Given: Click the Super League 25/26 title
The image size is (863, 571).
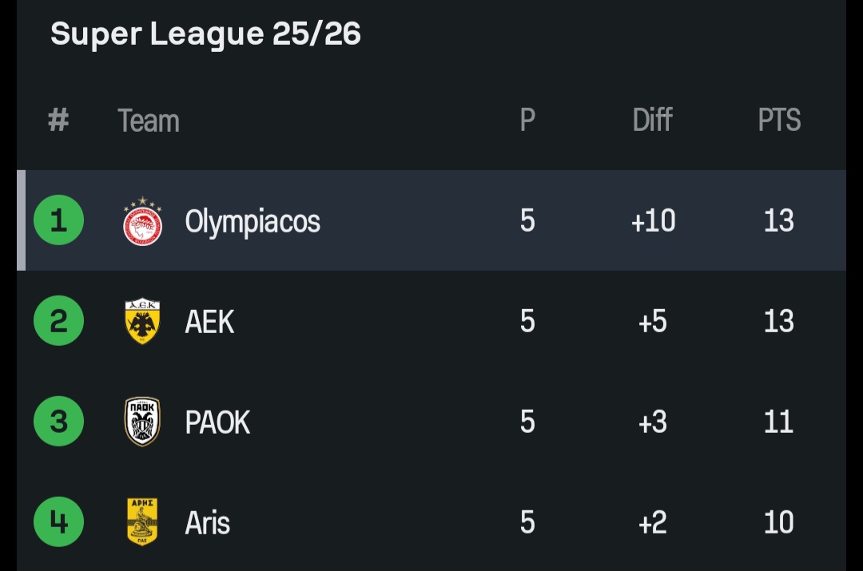Looking at the screenshot, I should 205,34.
